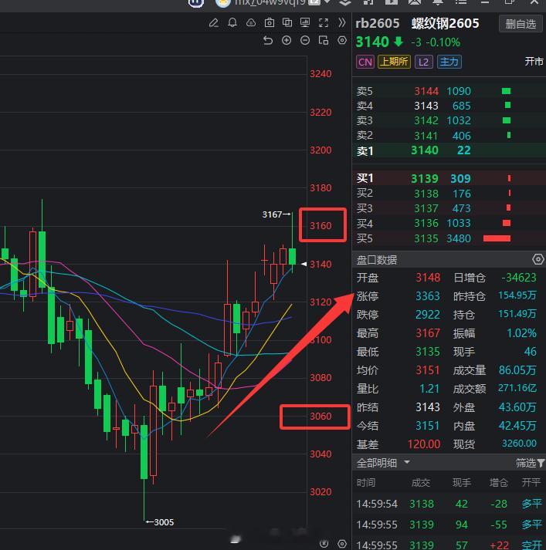Open price alert bell icon

click(232, 23)
